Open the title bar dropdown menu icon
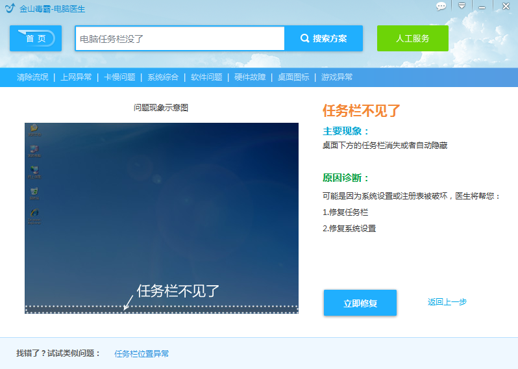This screenshot has width=518, height=369. (462, 6)
